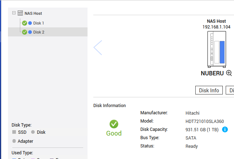Image resolution: width=234 pixels, height=159 pixels.
Task: Select Disk 2 in the tree
Action: pos(38,32)
